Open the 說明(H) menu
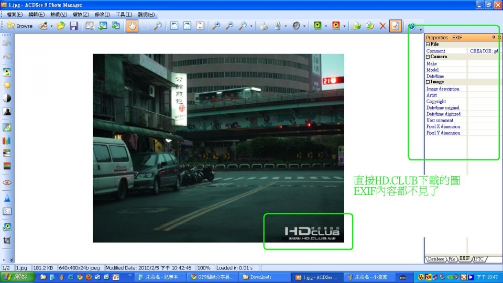503x283 pixels. 146,15
